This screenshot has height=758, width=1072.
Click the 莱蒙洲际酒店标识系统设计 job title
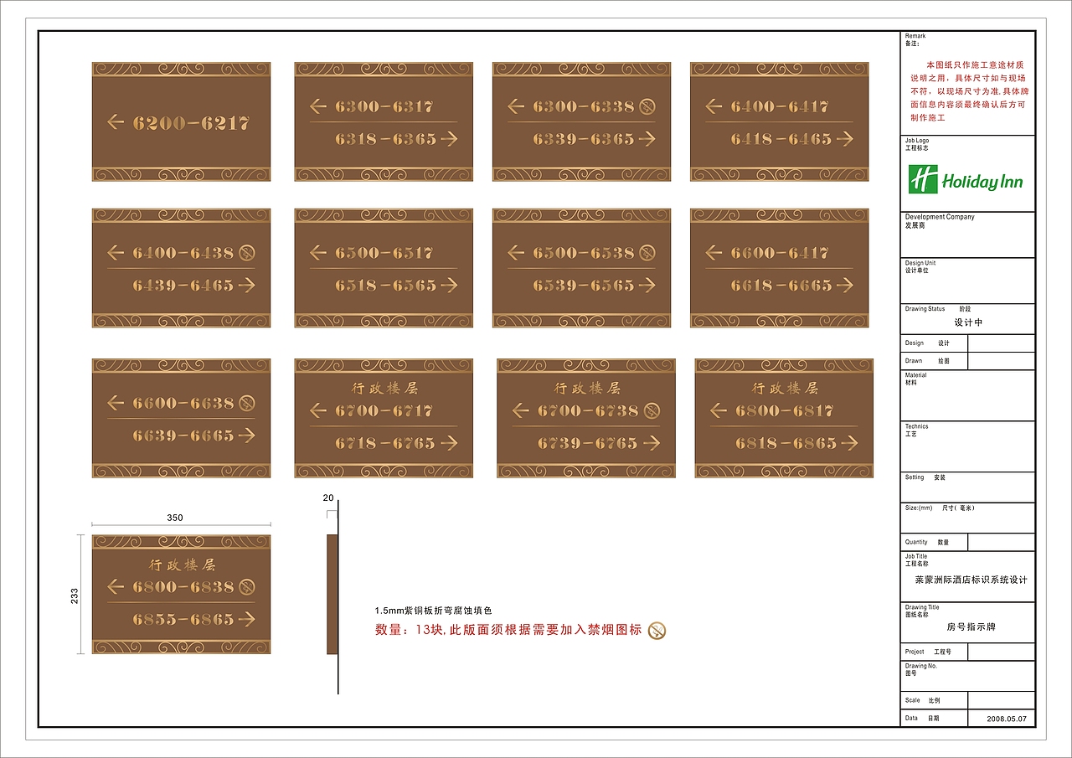[x=971, y=580]
